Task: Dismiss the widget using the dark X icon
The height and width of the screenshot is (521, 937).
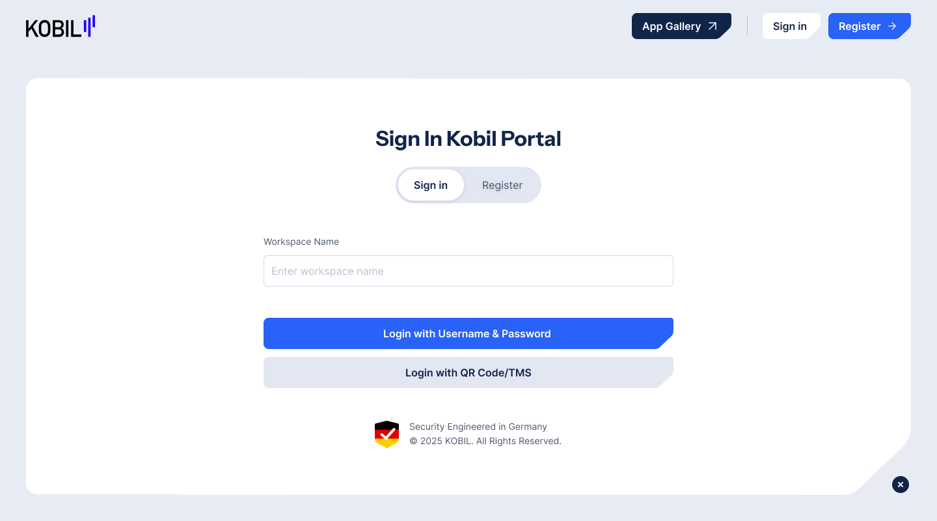Action: [901, 485]
